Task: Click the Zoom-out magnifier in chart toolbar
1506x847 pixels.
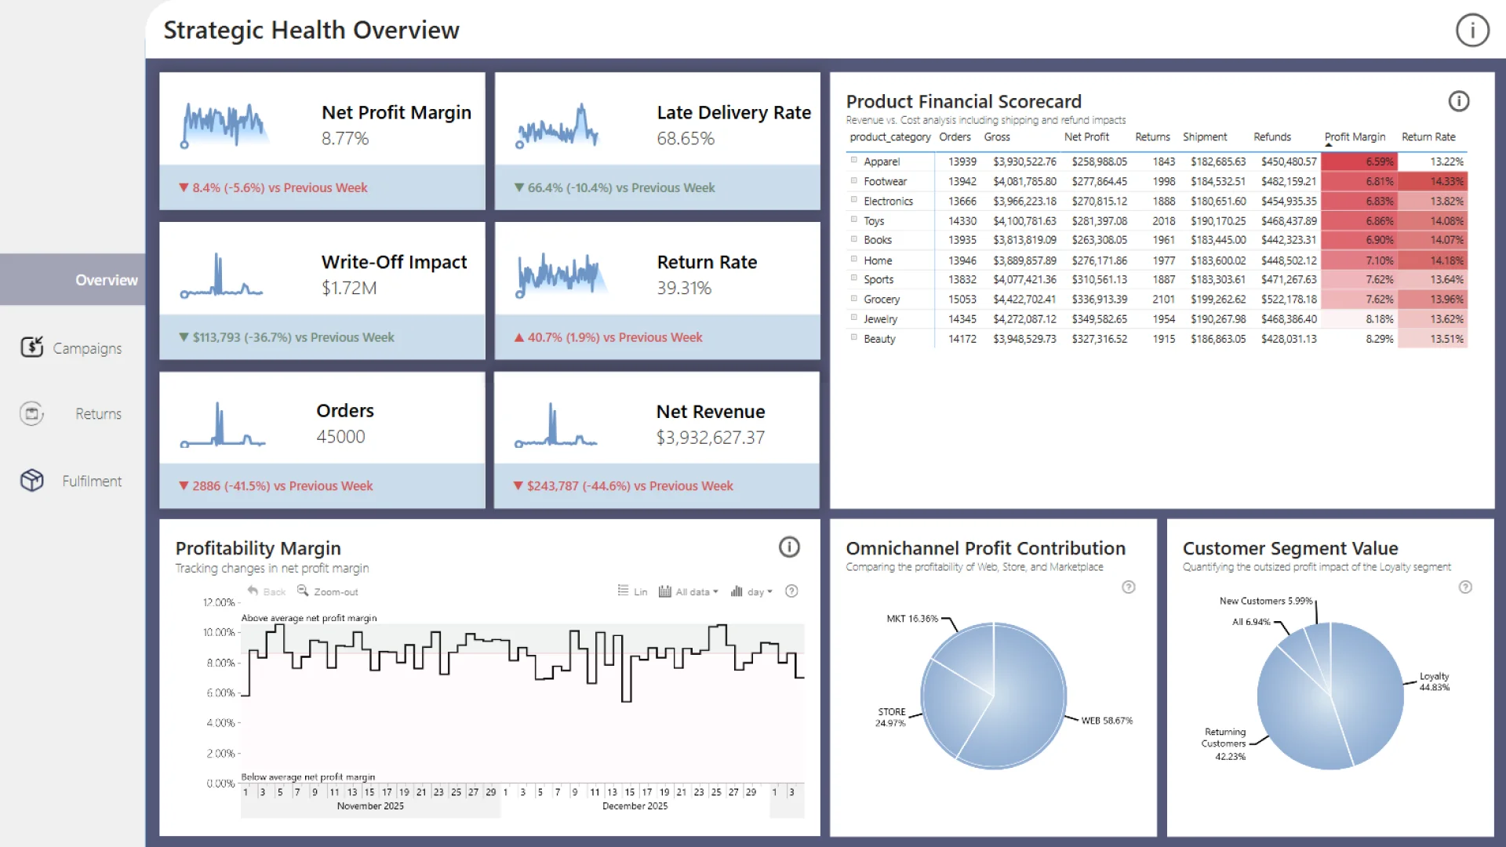Action: click(x=303, y=591)
